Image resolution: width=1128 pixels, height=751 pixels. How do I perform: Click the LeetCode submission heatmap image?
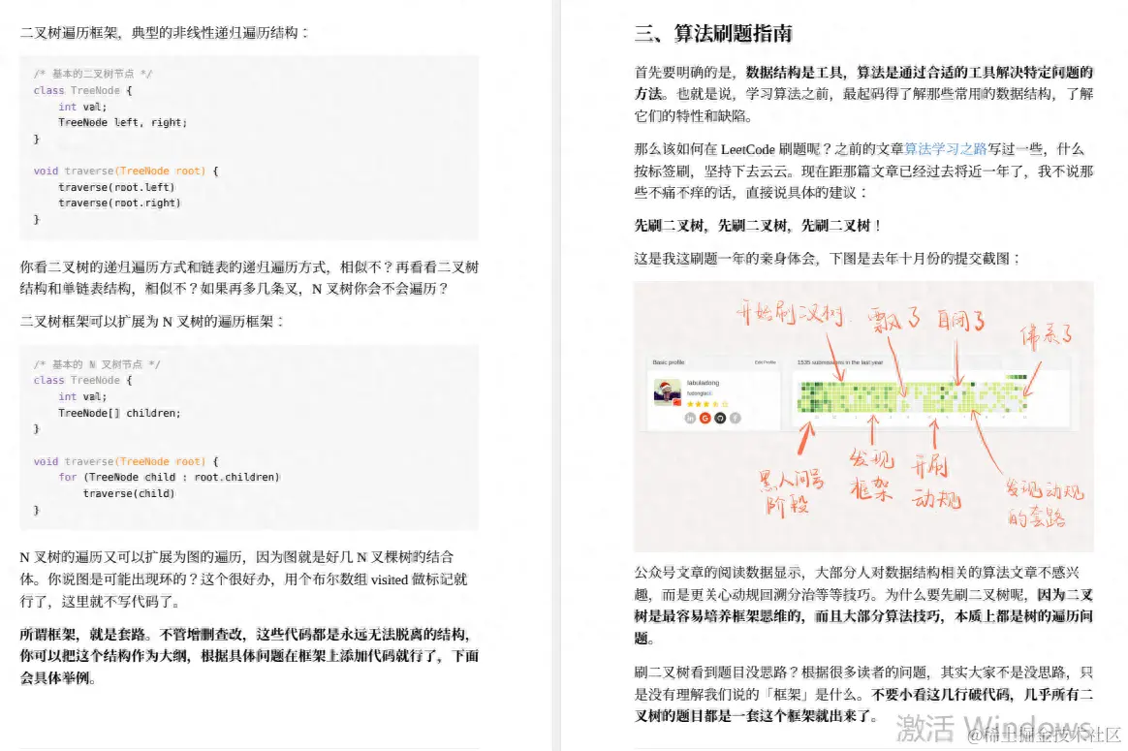pos(863,417)
